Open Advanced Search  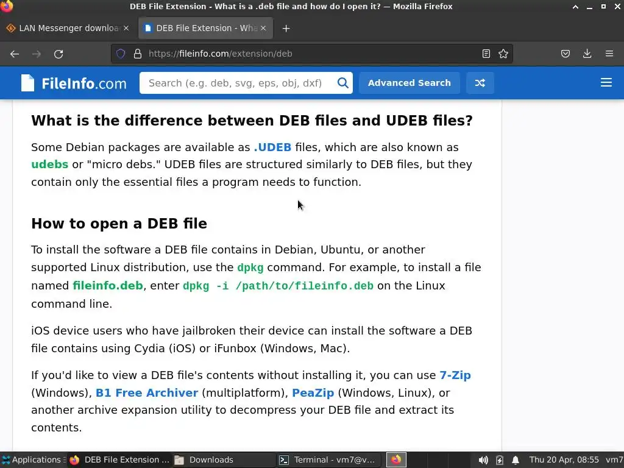[409, 83]
